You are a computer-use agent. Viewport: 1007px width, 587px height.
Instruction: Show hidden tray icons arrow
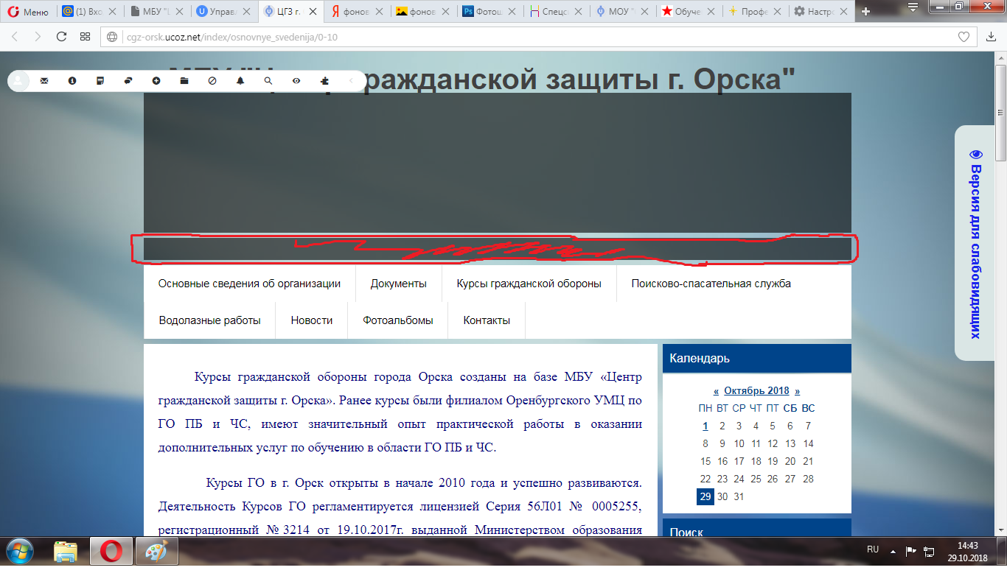click(x=893, y=551)
